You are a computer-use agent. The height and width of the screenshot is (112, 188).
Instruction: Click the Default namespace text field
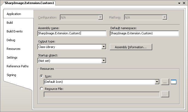(x=144, y=33)
